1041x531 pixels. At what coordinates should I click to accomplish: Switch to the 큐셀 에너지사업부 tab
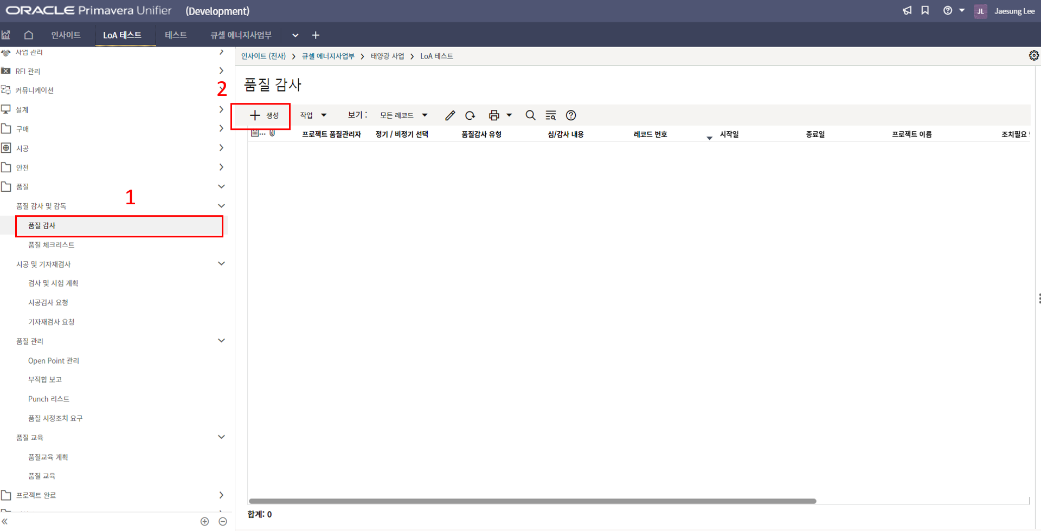tap(241, 35)
